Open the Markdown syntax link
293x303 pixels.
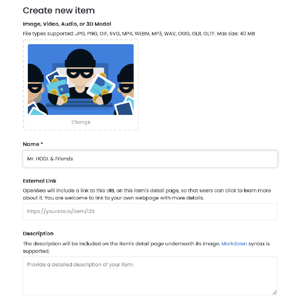(x=234, y=244)
